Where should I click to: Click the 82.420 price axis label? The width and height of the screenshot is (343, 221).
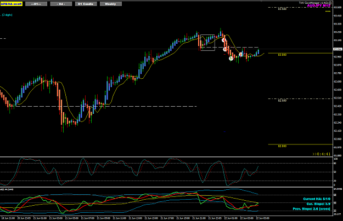(x=338, y=106)
